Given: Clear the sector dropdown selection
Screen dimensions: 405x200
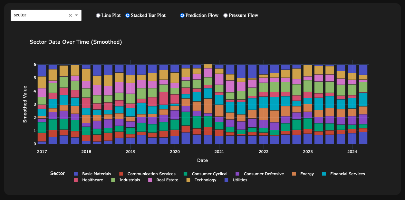Looking at the screenshot, I should pyautogui.click(x=70, y=15).
